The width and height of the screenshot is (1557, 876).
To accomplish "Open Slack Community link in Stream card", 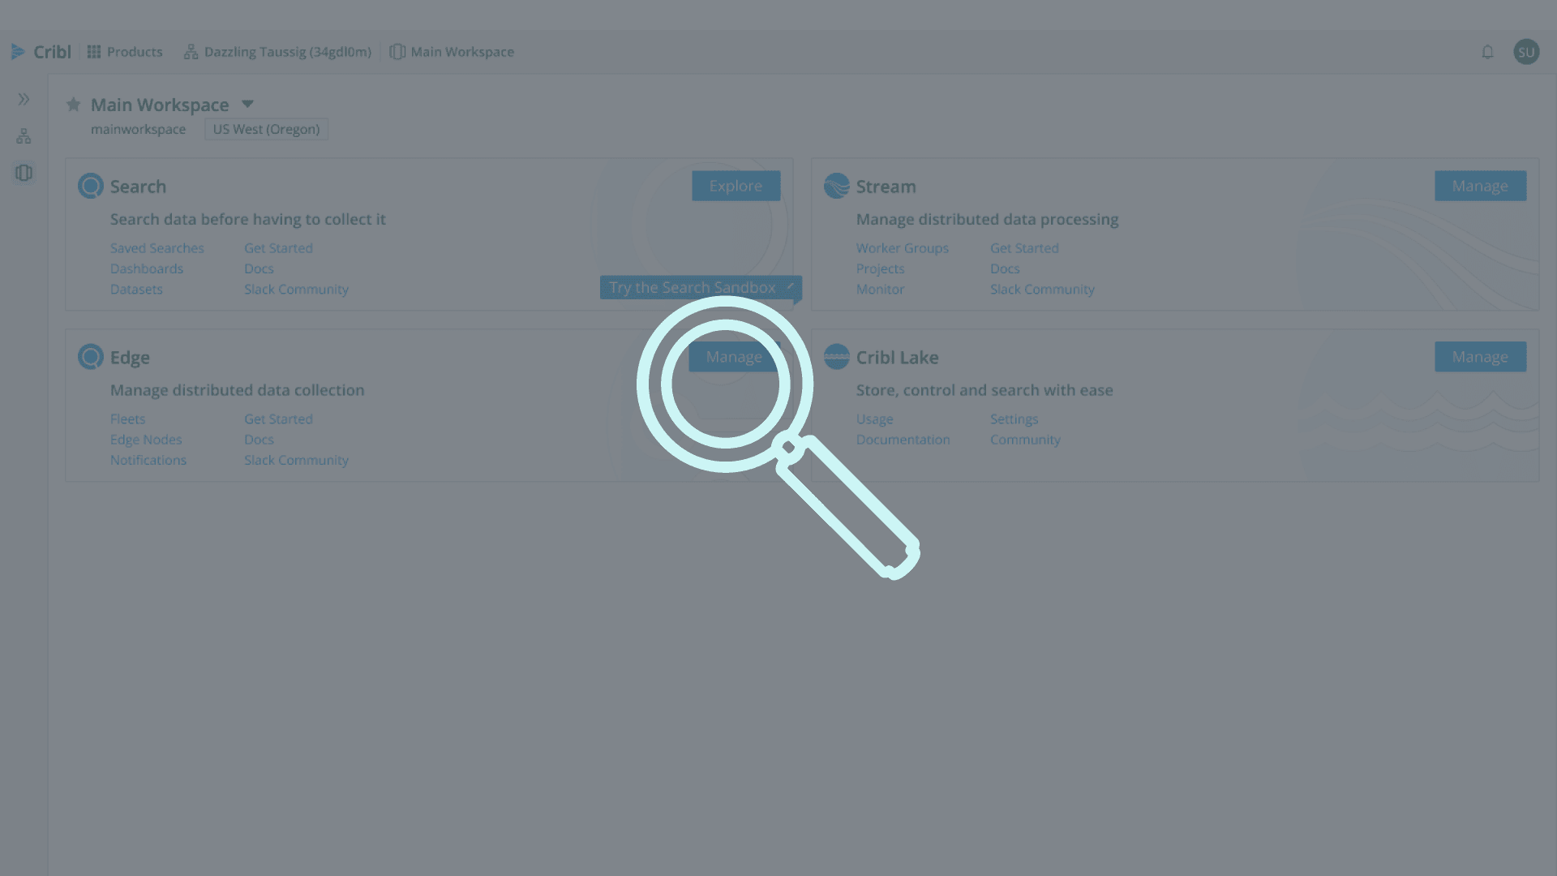I will (x=1042, y=289).
